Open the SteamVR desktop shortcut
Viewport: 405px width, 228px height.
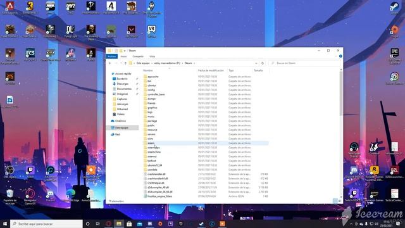click(152, 31)
